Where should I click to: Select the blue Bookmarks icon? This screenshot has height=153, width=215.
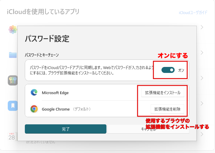tap(13, 105)
